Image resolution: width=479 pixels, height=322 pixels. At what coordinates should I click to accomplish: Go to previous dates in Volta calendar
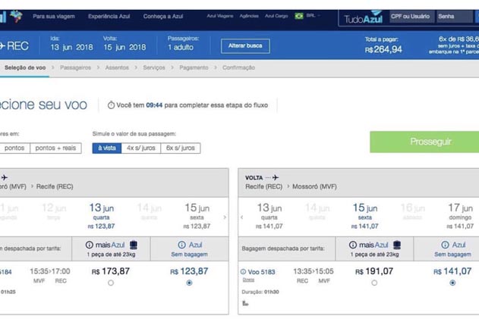(x=242, y=217)
